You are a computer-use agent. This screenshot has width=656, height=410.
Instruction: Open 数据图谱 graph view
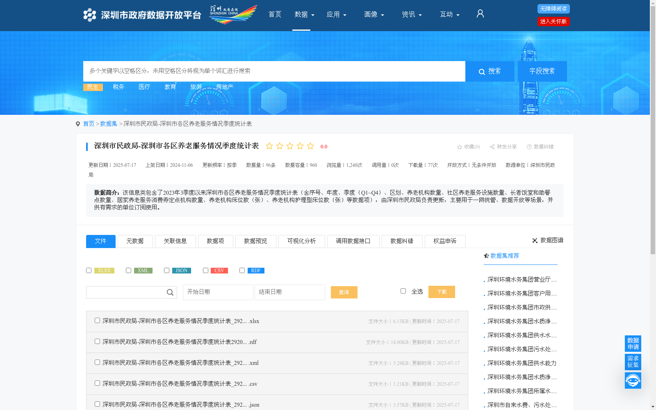548,240
